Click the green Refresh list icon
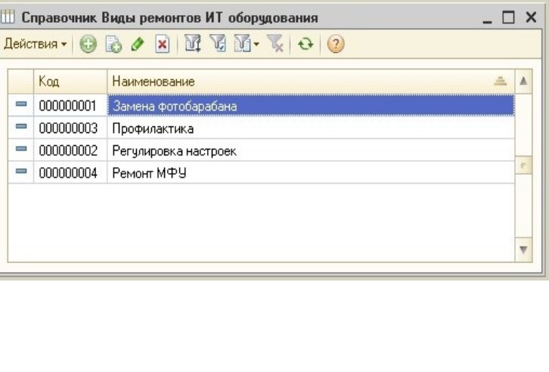Screen dimensions: 549x372 pyautogui.click(x=306, y=45)
